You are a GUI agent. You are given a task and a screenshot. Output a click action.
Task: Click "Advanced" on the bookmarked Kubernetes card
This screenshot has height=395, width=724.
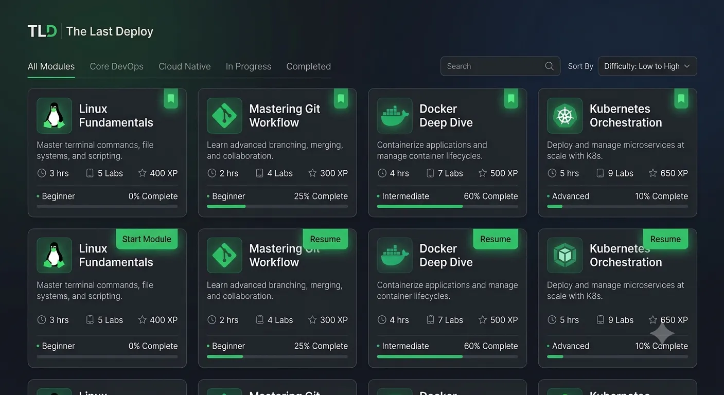(571, 196)
